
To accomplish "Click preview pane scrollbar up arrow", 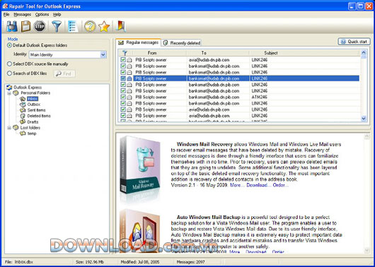I will (x=367, y=136).
